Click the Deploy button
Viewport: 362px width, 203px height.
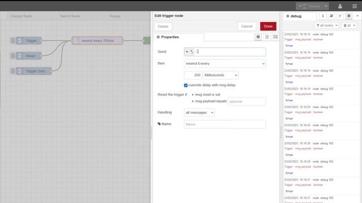pos(309,6)
